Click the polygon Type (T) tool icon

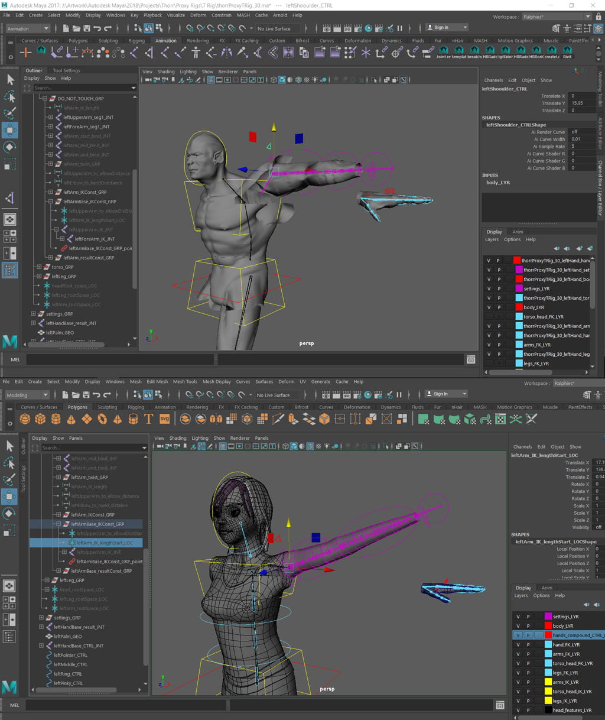tap(148, 419)
